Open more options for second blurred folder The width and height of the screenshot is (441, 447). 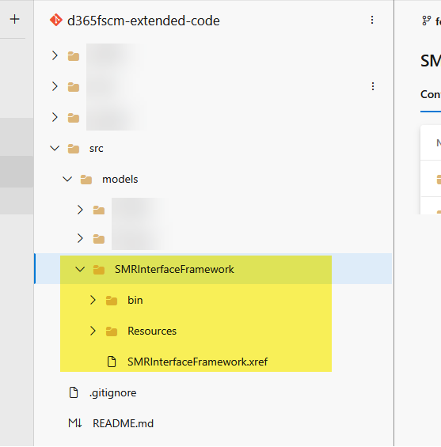pos(373,86)
